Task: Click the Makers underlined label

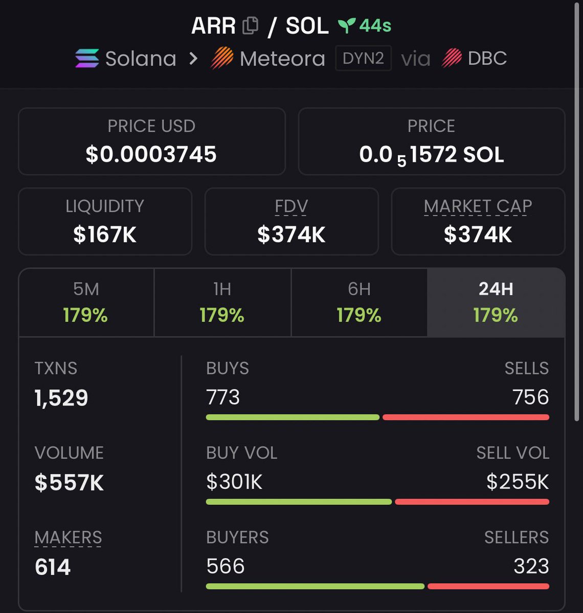Action: pos(68,538)
